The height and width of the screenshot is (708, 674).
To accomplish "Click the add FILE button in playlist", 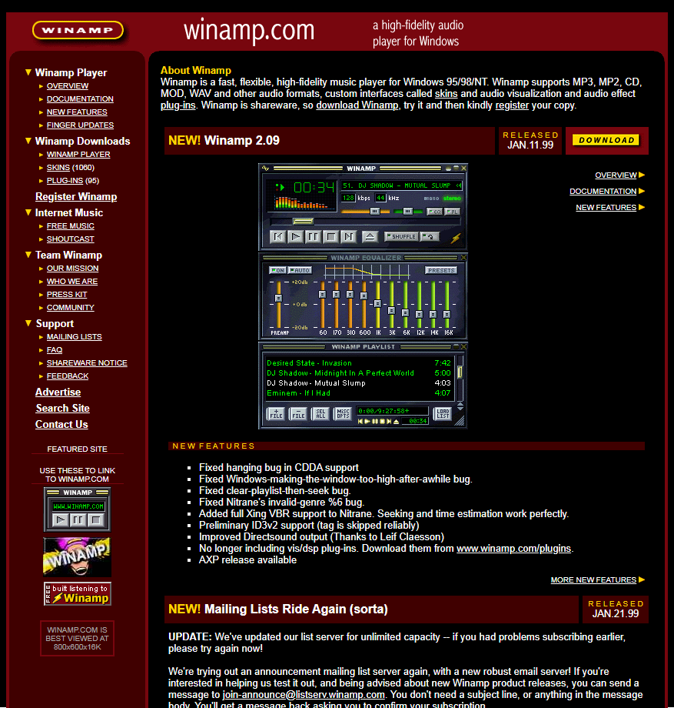I will point(276,413).
